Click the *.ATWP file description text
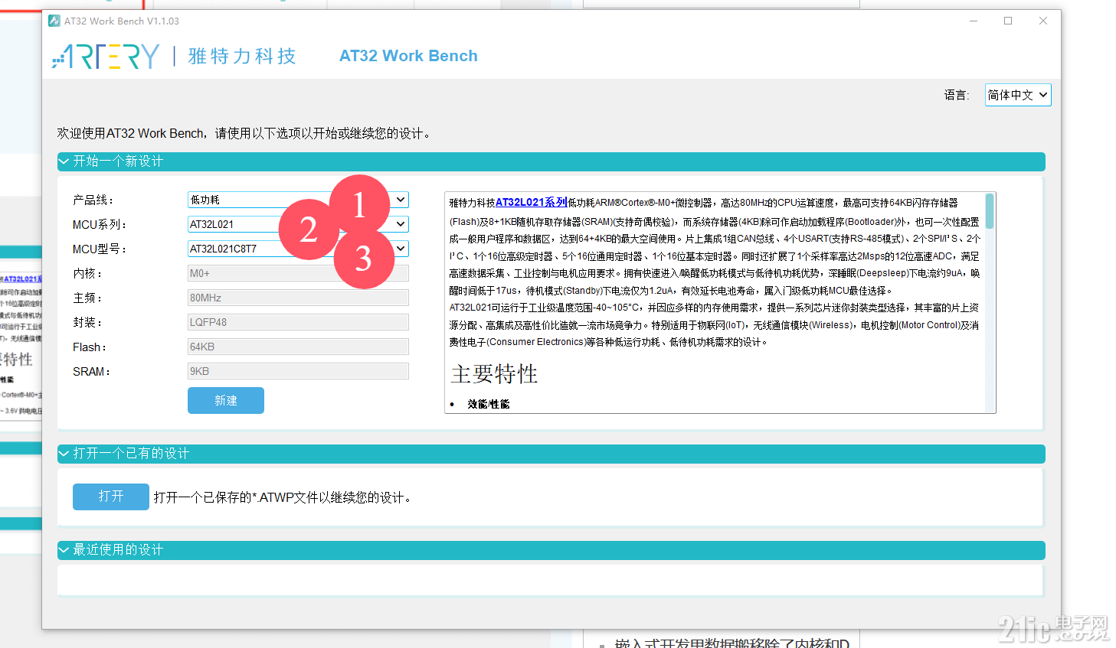 (x=283, y=497)
